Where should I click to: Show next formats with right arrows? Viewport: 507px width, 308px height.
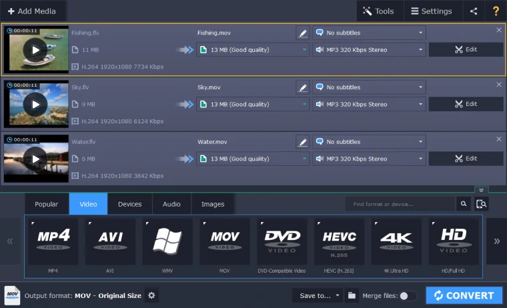[496, 241]
